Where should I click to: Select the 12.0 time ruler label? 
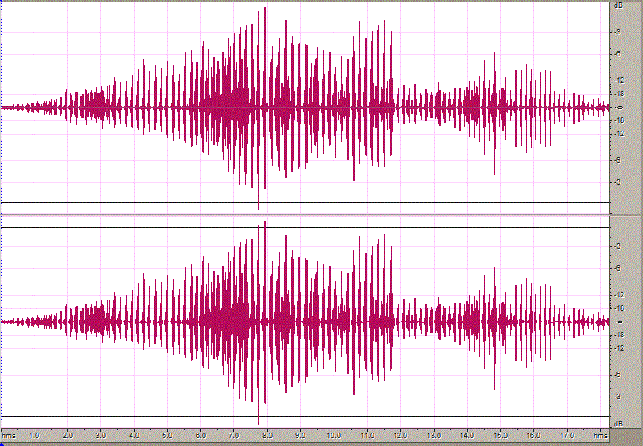click(x=401, y=435)
